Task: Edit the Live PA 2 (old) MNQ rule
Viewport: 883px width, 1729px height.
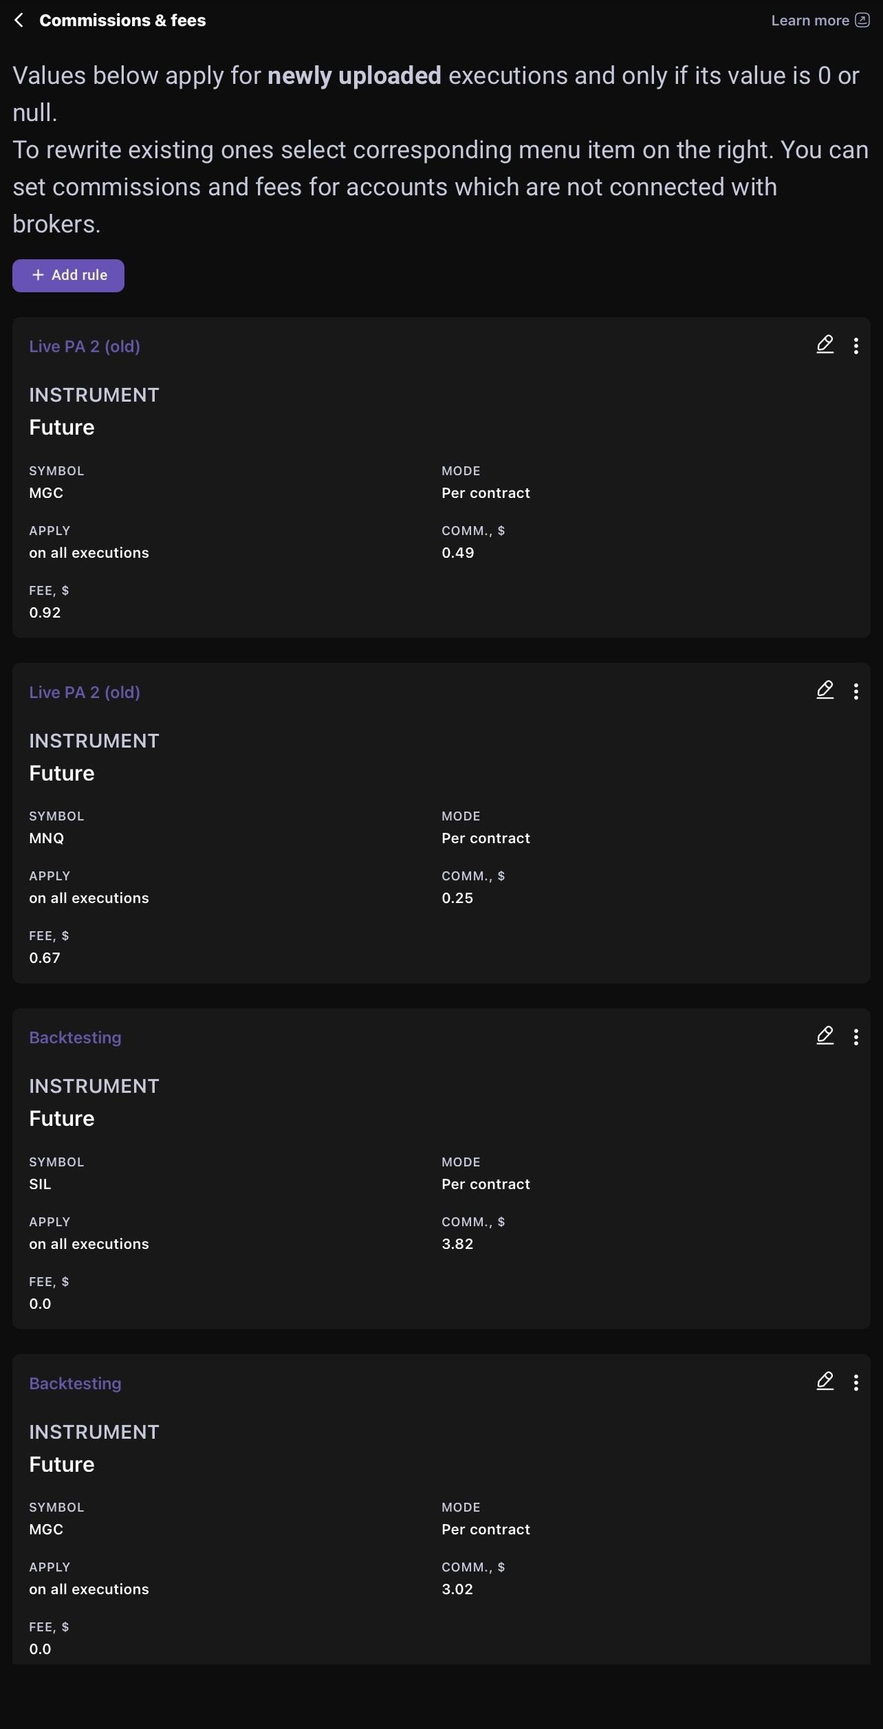Action: 825,690
